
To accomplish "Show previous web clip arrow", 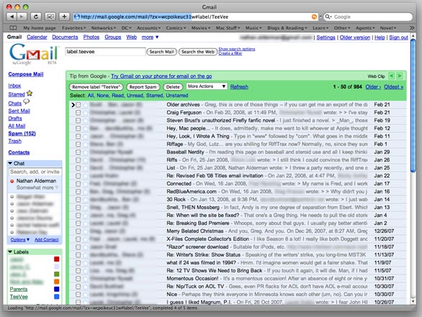I will point(392,76).
